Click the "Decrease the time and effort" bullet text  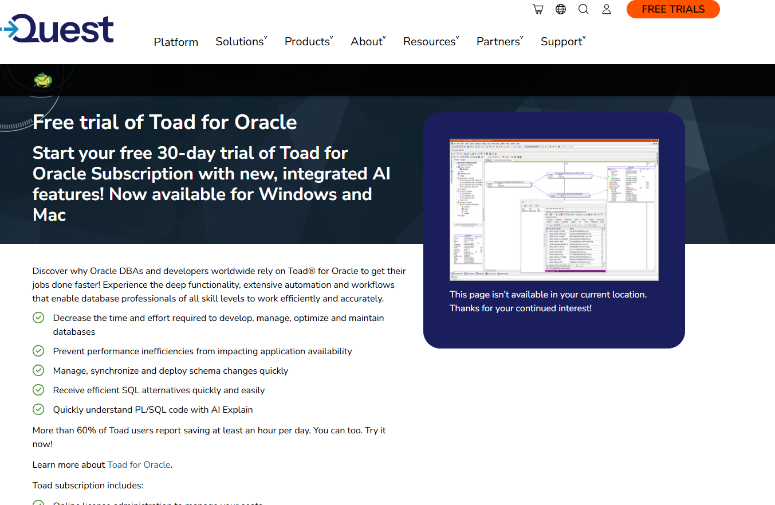click(x=219, y=325)
